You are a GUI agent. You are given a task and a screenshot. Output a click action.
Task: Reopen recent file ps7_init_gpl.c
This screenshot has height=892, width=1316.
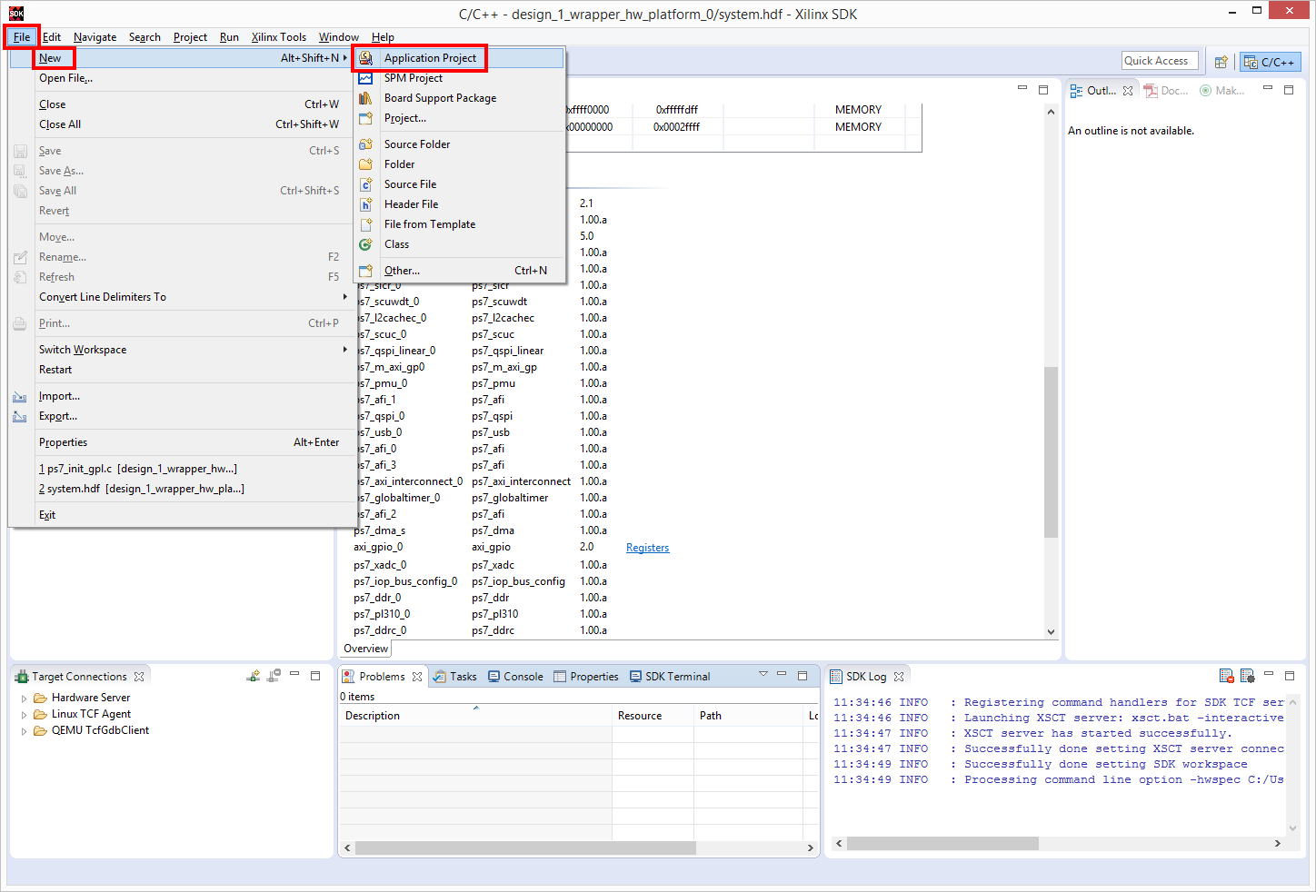tap(138, 469)
